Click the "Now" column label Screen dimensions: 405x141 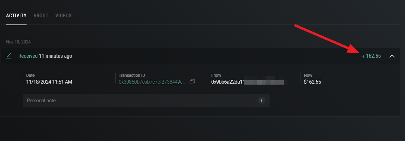click(x=308, y=75)
